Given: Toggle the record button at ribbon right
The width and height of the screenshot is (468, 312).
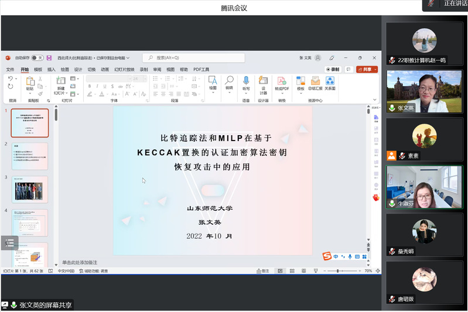Looking at the screenshot, I should pos(333,69).
